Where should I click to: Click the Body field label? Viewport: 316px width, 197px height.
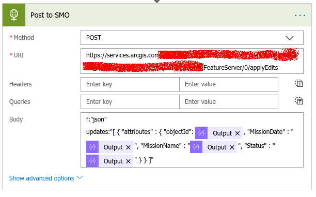click(16, 119)
